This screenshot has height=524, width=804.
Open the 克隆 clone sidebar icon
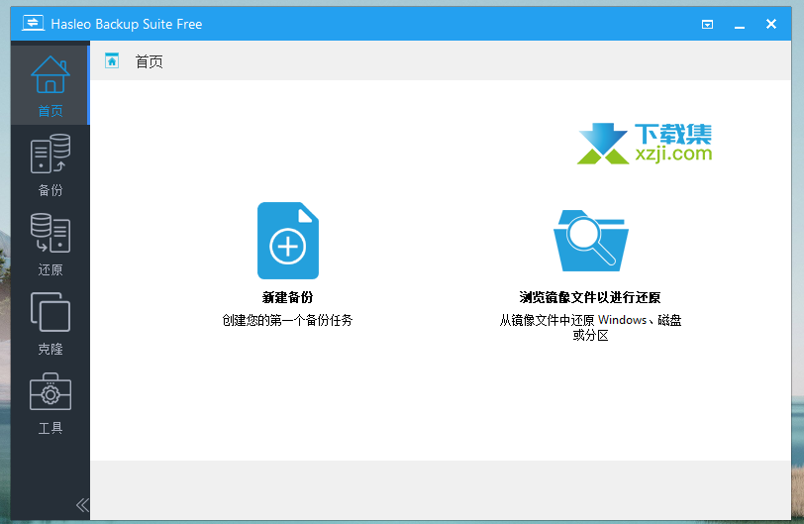(50, 312)
